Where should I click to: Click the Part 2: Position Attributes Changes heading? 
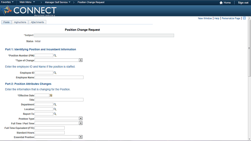pos(28,84)
